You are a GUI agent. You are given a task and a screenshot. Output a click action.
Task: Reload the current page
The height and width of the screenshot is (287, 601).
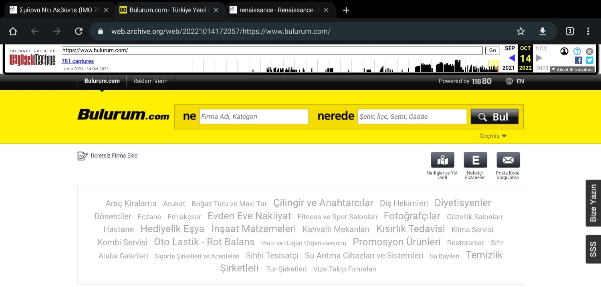79,31
